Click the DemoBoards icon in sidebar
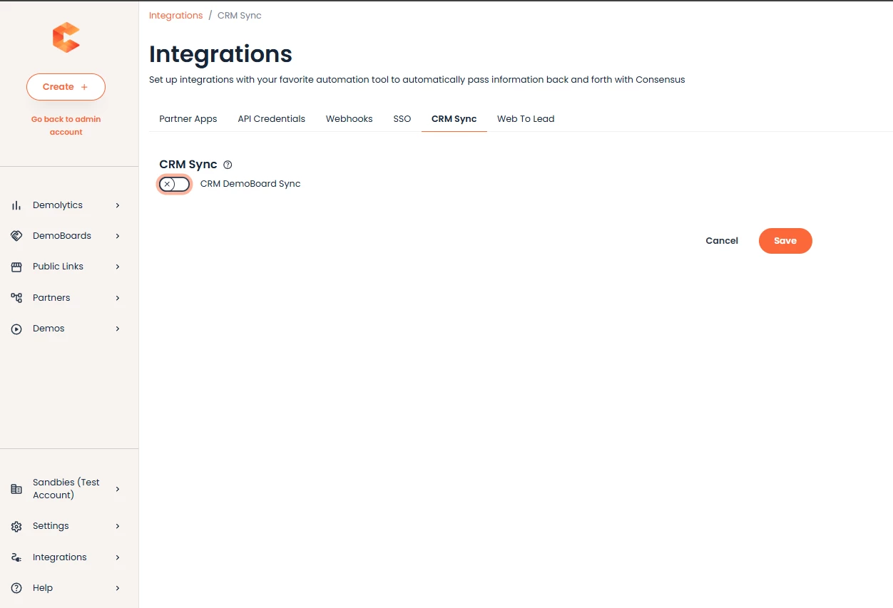The image size is (893, 608). (16, 236)
